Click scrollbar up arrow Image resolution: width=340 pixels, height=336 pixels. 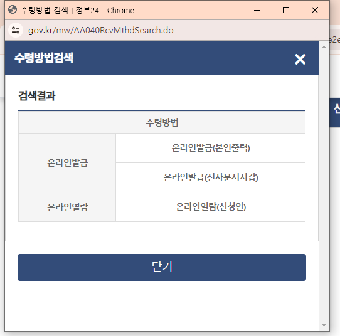pos(324,47)
